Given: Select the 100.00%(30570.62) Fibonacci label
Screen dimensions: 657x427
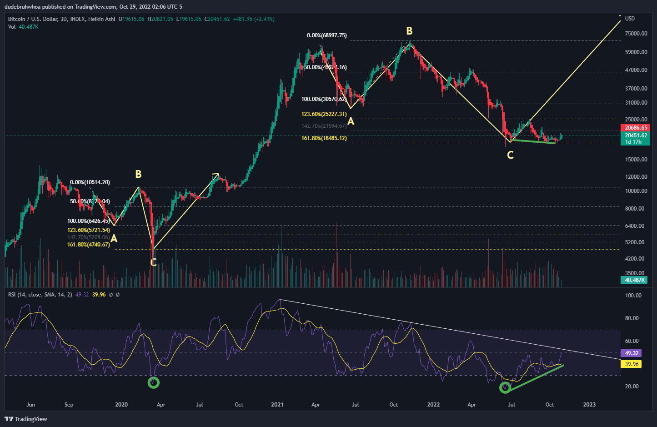Looking at the screenshot, I should [x=324, y=99].
